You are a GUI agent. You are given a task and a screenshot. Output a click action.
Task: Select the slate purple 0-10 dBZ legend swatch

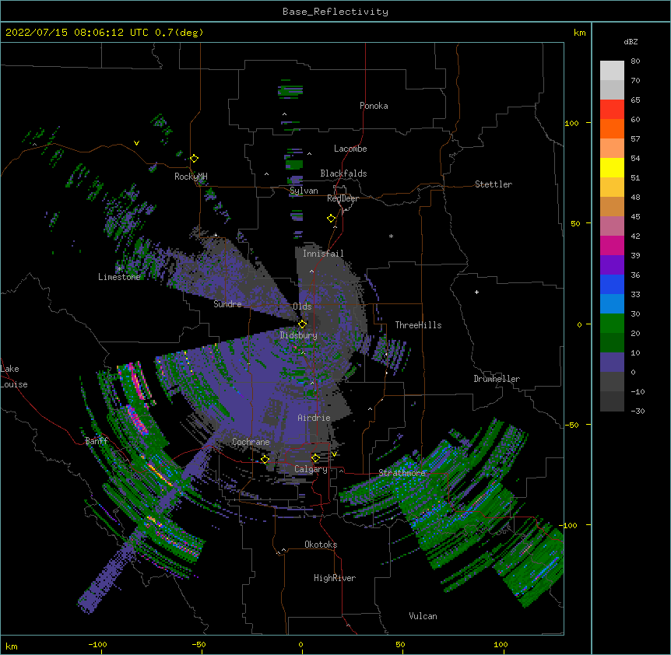pos(612,363)
